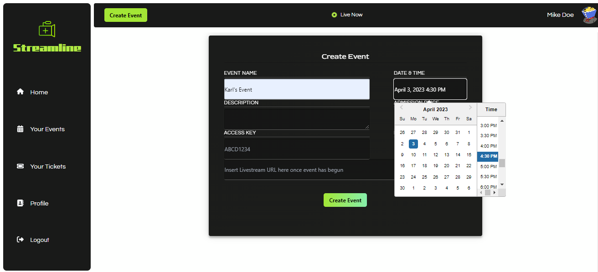Select April 27 in the calendar

pos(447,177)
